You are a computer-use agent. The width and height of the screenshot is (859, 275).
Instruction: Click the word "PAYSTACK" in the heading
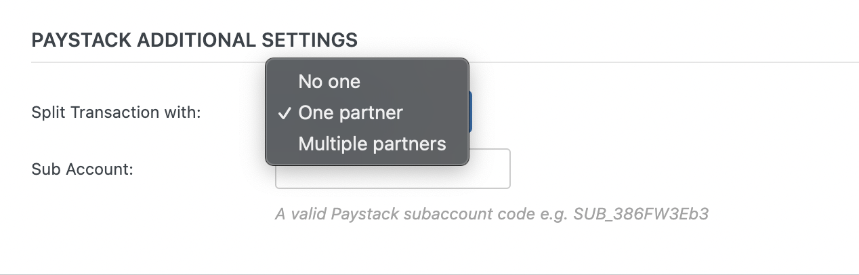pos(81,40)
